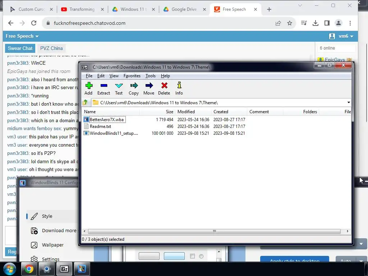Click the Windows Start orb
This screenshot has width=368, height=276.
pyautogui.click(x=10, y=269)
